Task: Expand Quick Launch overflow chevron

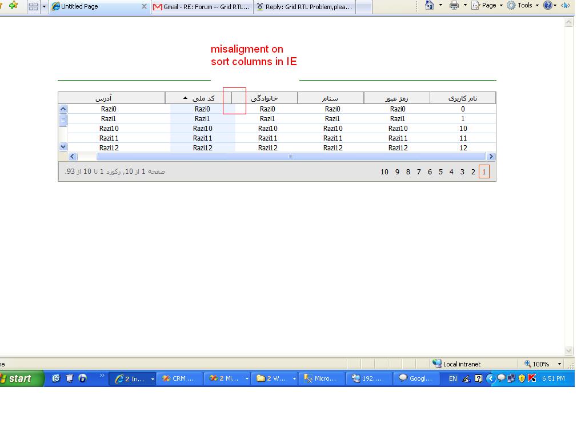Action: 102,376
